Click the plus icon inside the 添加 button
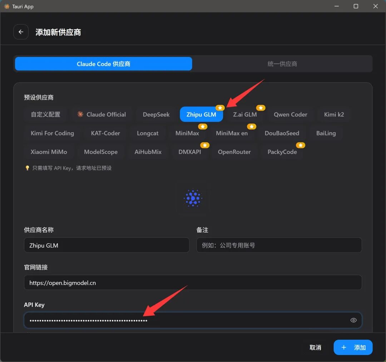 click(x=344, y=347)
